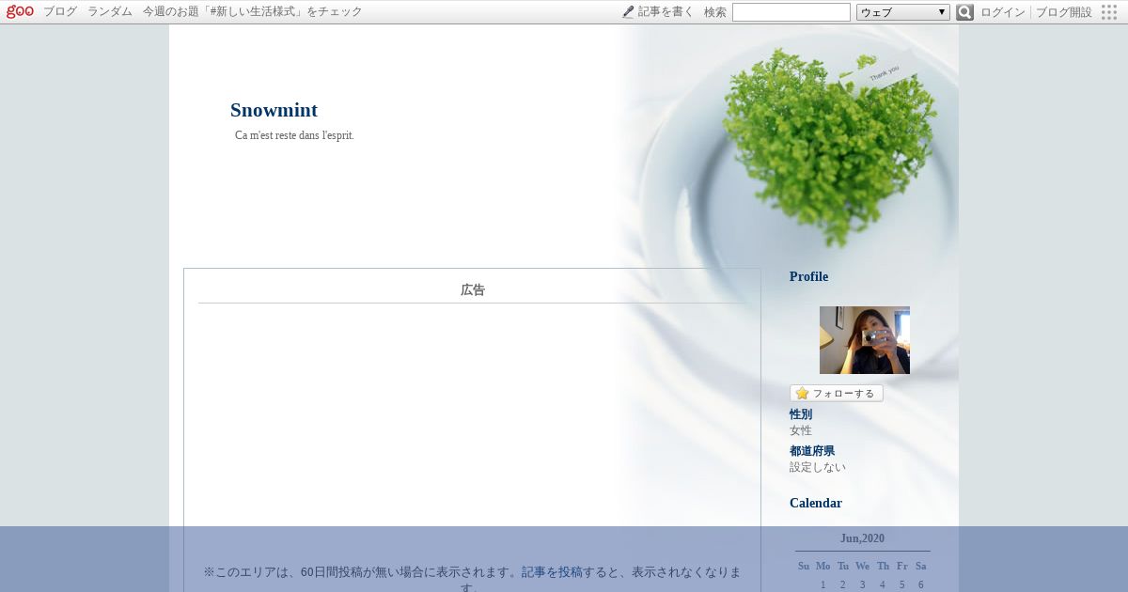Click the Jun,2020 calendar heading
Image resolution: width=1128 pixels, height=592 pixels.
point(862,538)
